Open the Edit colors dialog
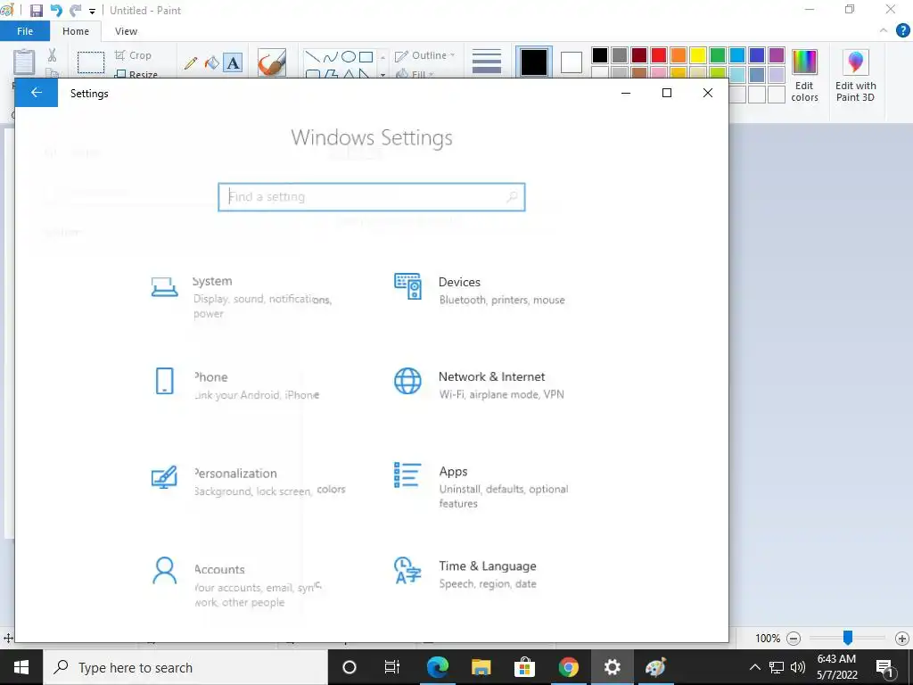 tap(804, 76)
